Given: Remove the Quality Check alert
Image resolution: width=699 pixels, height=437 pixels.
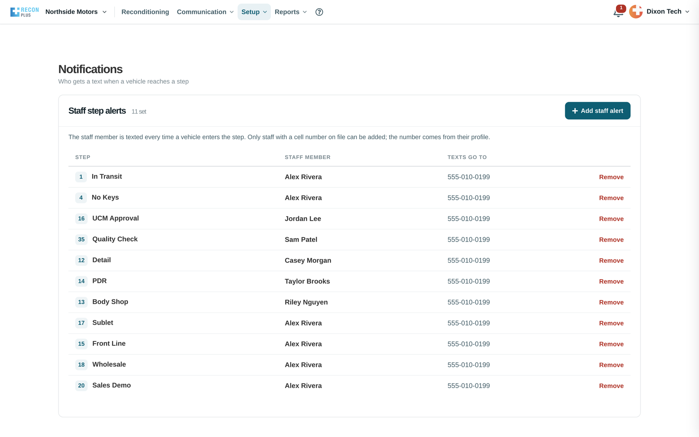Looking at the screenshot, I should pos(611,239).
